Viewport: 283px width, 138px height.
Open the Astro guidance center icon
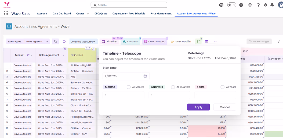[221, 5]
